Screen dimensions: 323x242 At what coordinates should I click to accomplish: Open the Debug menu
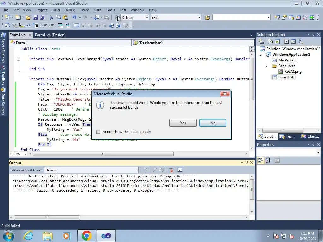pos(70,10)
